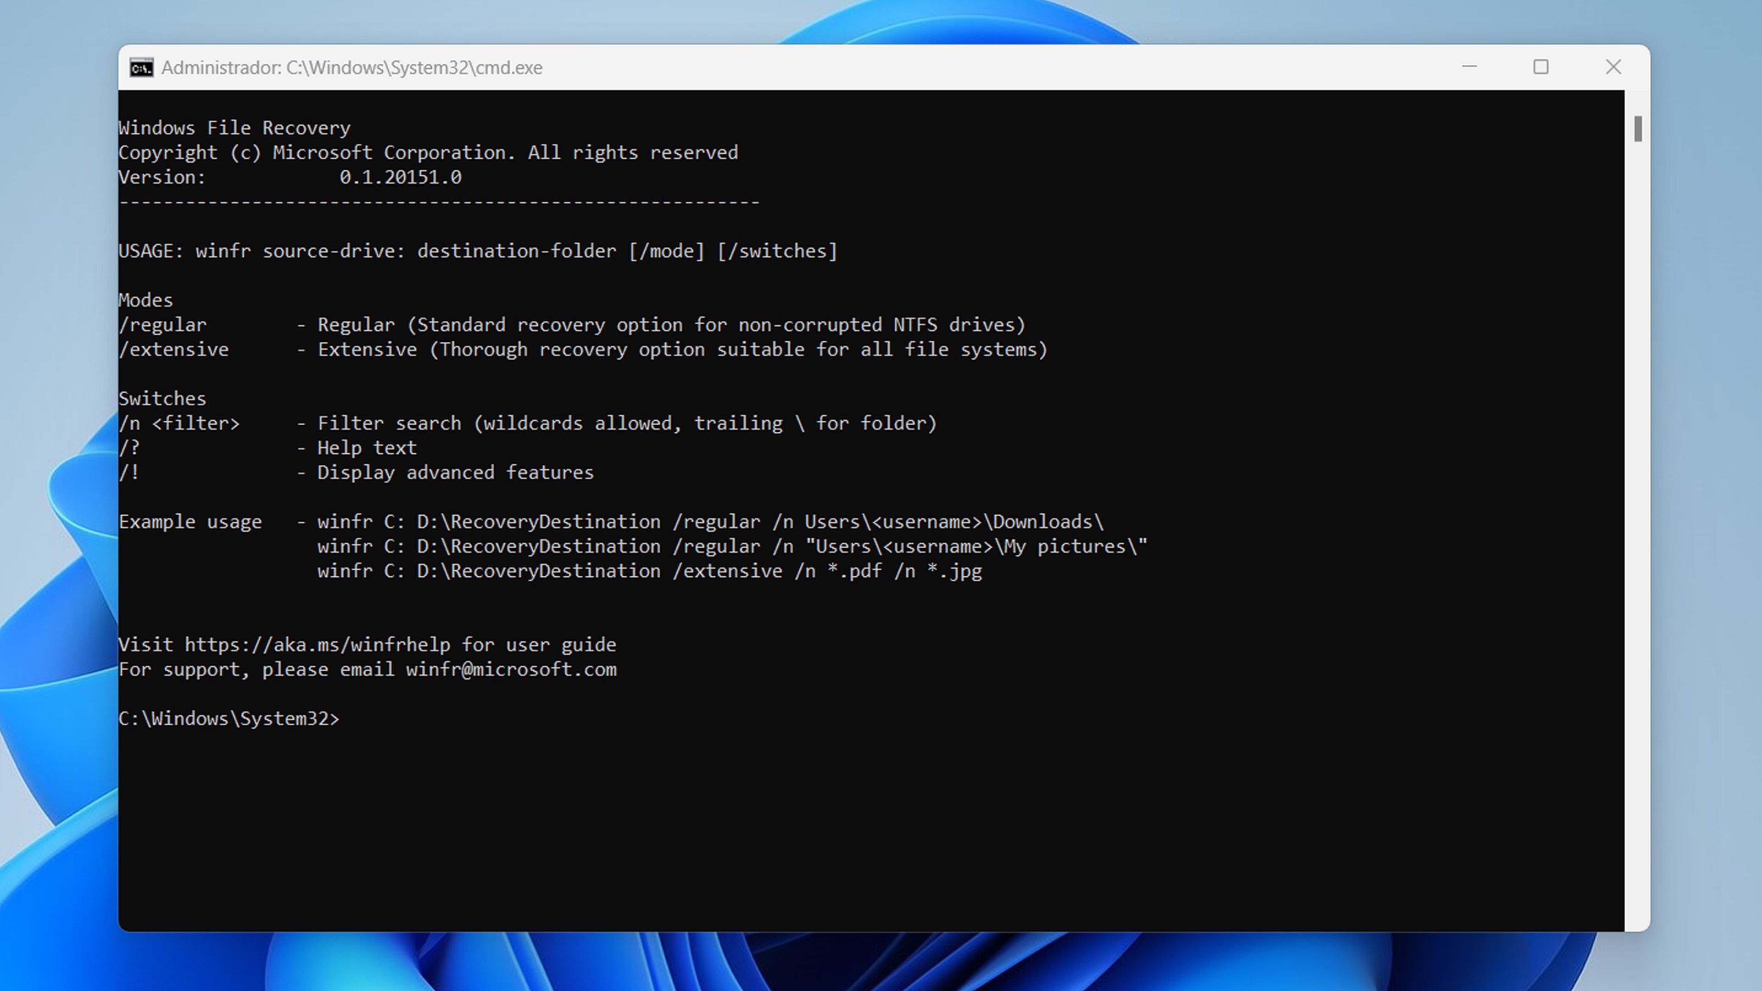Click the winfr@microsoft.com email address
Viewport: 1762px width, 991px height.
click(511, 669)
